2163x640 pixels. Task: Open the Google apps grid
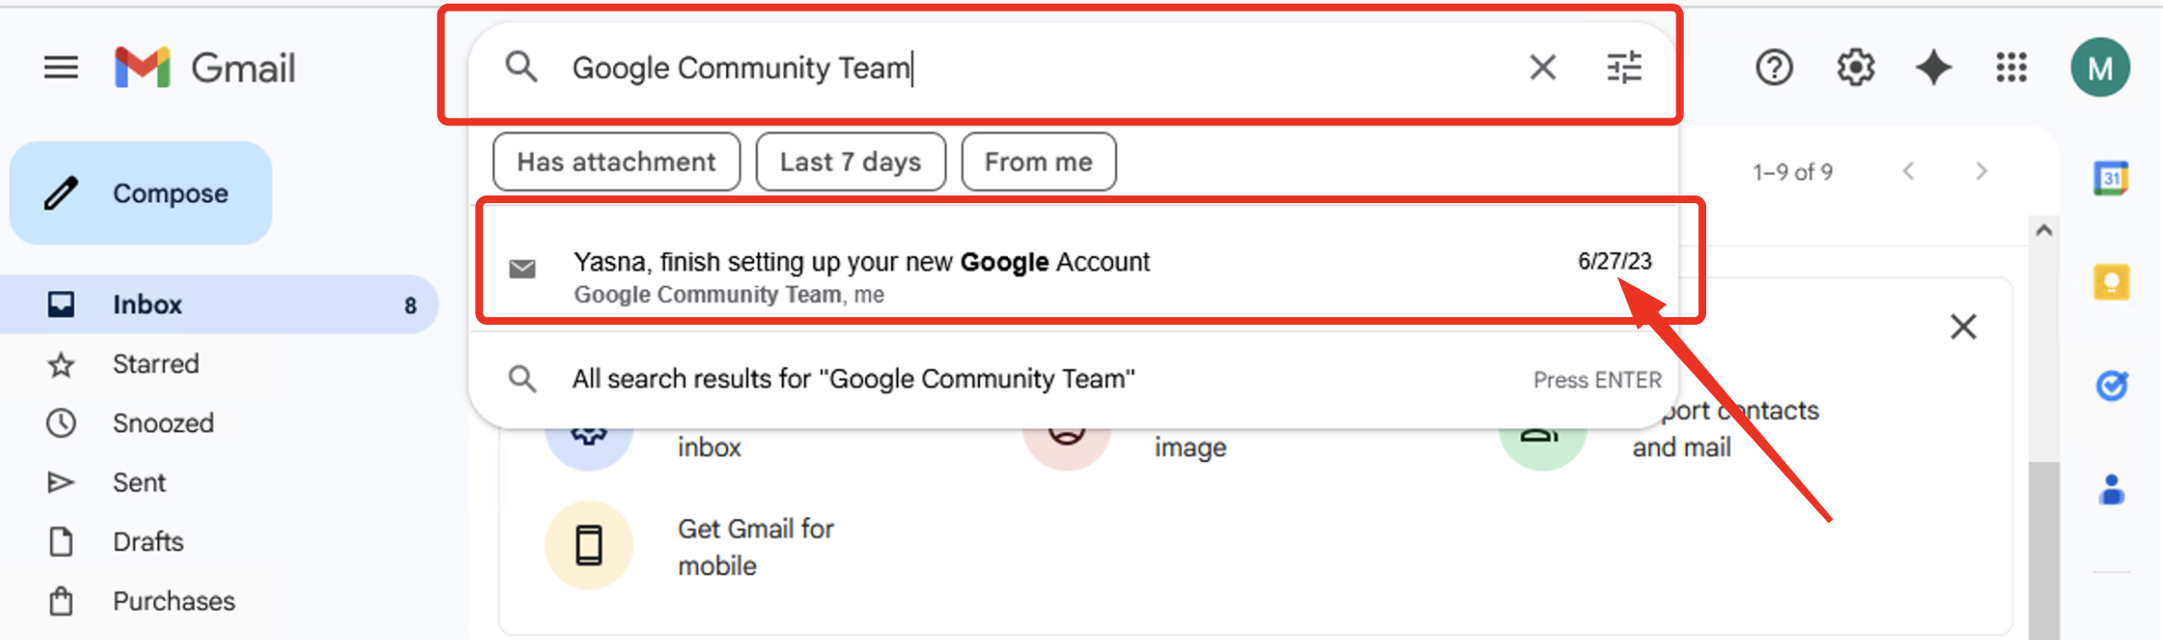point(2012,68)
